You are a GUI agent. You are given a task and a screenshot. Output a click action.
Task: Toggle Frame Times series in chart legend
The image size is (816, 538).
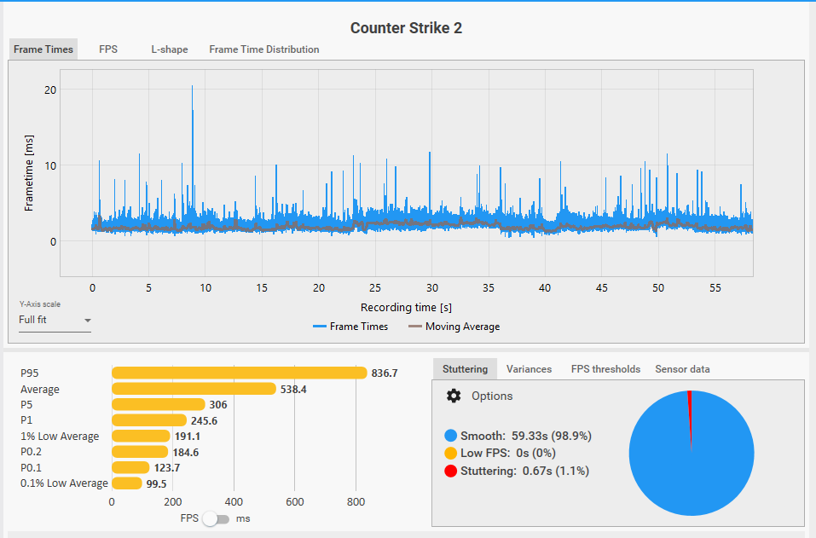point(350,327)
